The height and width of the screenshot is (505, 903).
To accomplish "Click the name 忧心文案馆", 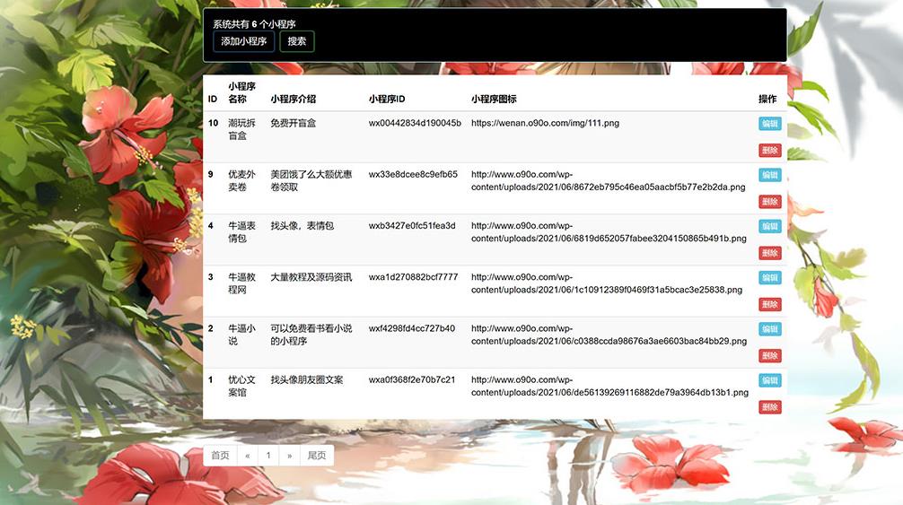I will click(241, 386).
